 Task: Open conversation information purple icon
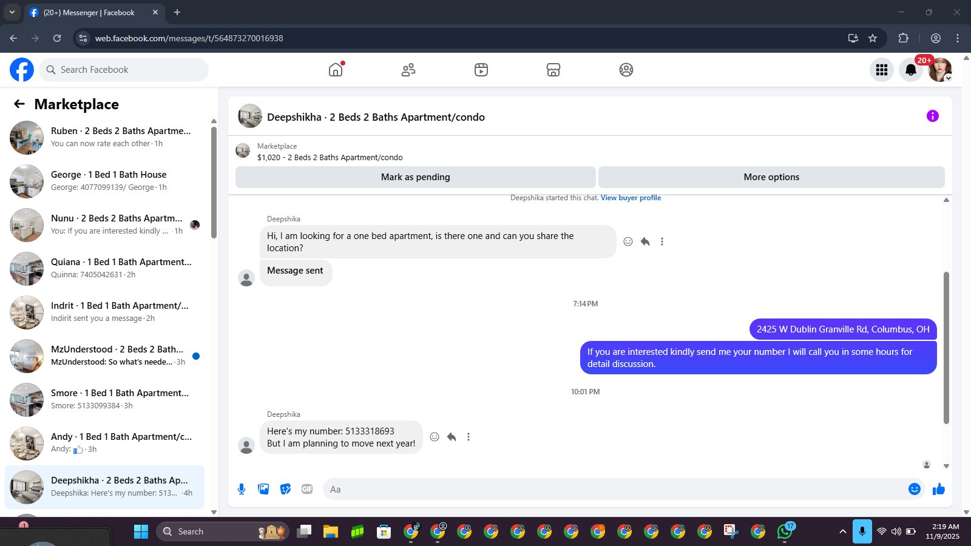tap(933, 116)
